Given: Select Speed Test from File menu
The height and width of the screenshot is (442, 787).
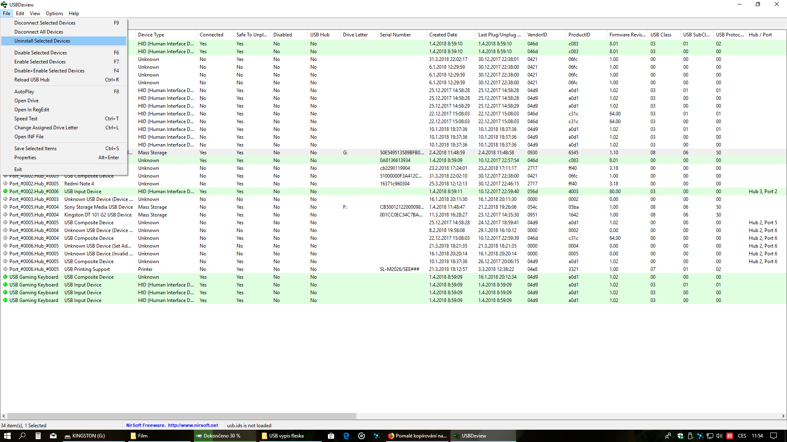Looking at the screenshot, I should pyautogui.click(x=26, y=119).
